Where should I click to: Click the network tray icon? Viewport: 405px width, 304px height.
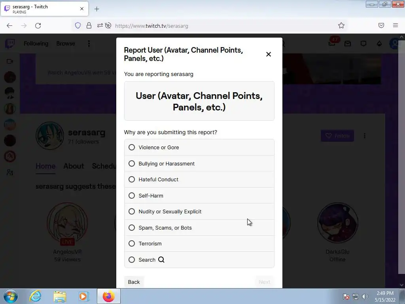click(356, 296)
